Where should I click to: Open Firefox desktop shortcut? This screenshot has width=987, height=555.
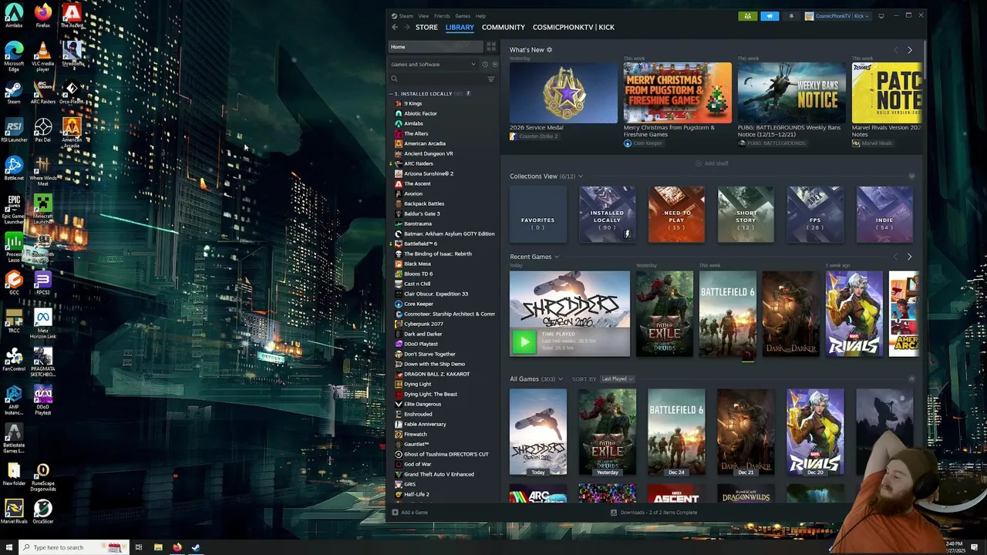[x=42, y=15]
